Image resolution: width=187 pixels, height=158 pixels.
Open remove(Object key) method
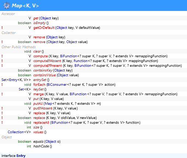point(39,37)
